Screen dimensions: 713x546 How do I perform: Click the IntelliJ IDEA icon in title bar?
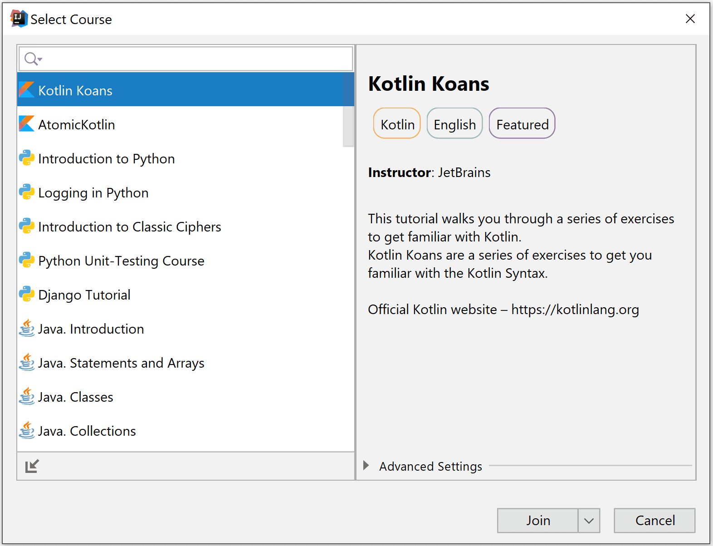(19, 19)
